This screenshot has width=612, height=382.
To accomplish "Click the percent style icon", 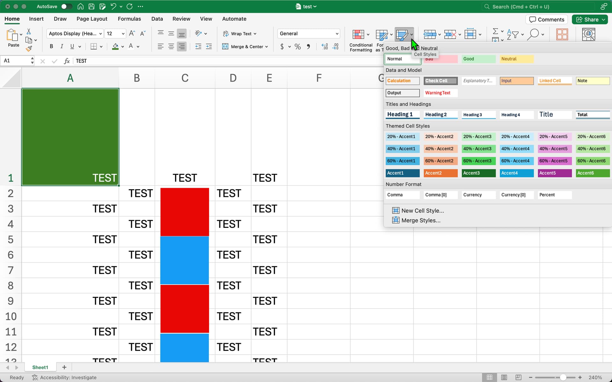I will point(298,47).
